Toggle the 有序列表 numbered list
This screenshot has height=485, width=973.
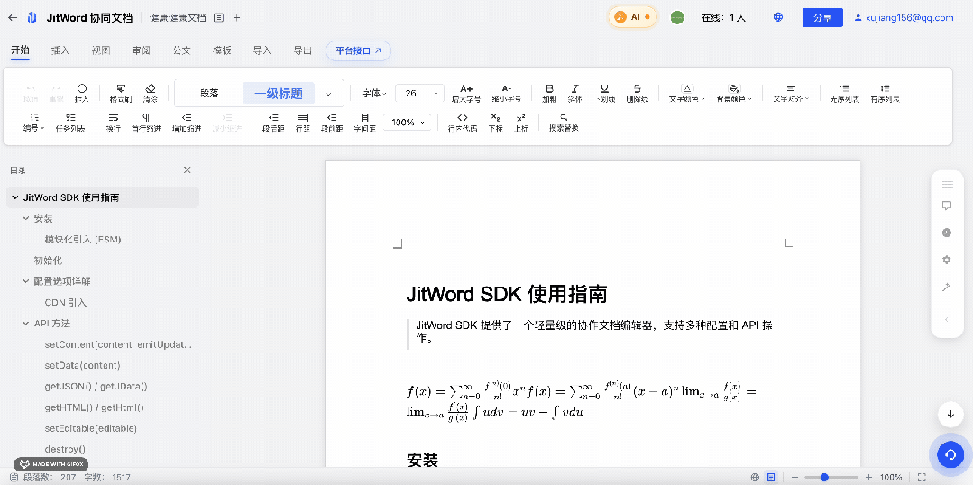pos(885,93)
